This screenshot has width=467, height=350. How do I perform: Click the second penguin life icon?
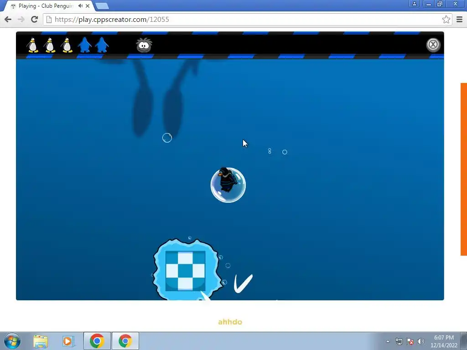50,45
